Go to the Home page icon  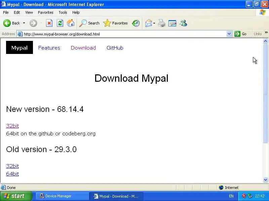71,23
